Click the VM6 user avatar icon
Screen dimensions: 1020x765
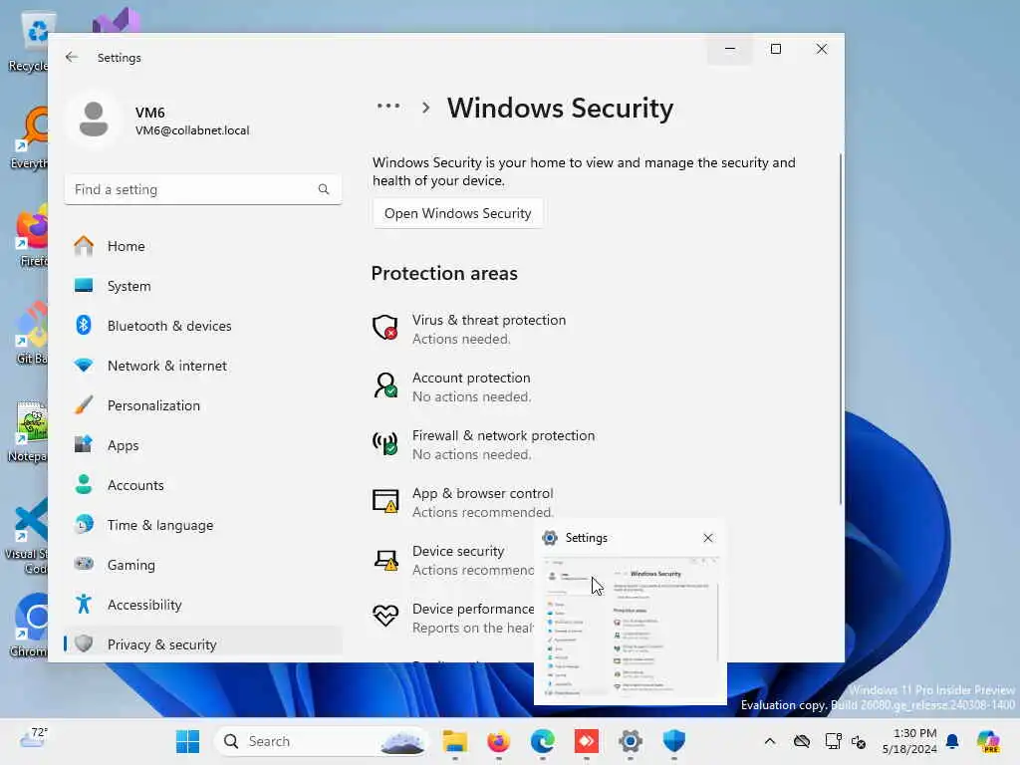[x=94, y=120]
